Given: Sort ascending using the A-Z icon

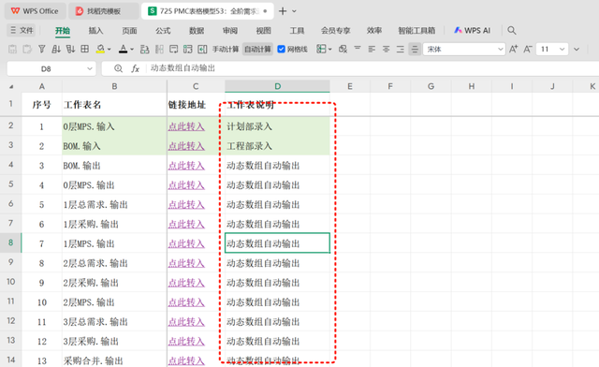Looking at the screenshot, I should pos(56,49).
